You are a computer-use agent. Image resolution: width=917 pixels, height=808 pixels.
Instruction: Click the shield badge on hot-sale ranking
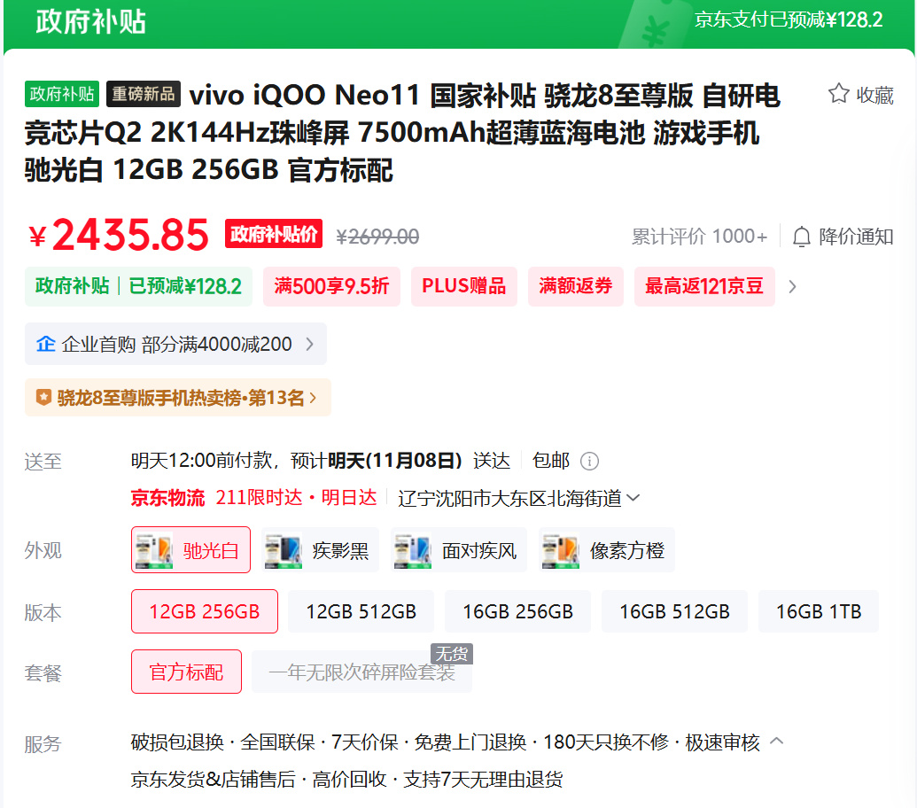tap(44, 398)
